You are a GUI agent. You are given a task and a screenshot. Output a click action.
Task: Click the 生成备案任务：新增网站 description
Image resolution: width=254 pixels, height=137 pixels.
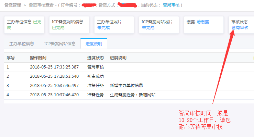[133, 95]
